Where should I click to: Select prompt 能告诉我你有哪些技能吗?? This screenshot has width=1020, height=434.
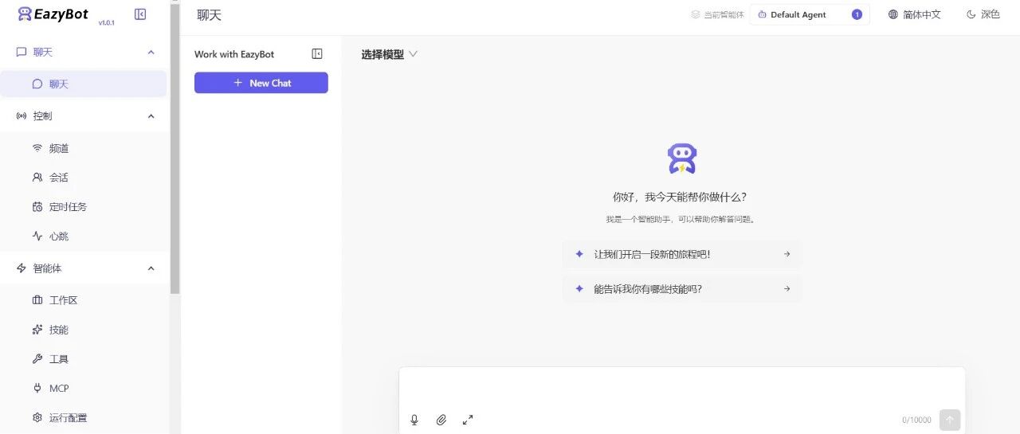(681, 289)
